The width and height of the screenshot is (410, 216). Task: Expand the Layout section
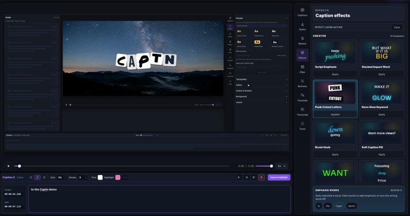(x=261, y=102)
